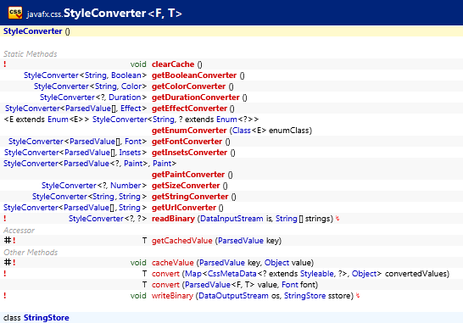This screenshot has width=463, height=323.
Task: Click the exception icon after writeBinary
Action: click(358, 296)
